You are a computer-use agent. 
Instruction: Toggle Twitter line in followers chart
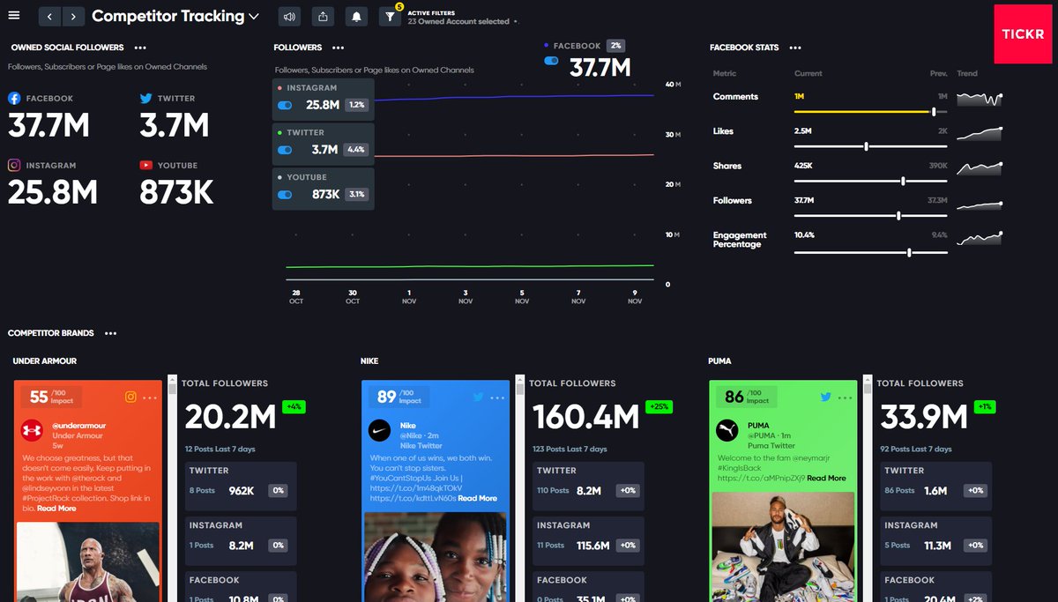(x=285, y=150)
